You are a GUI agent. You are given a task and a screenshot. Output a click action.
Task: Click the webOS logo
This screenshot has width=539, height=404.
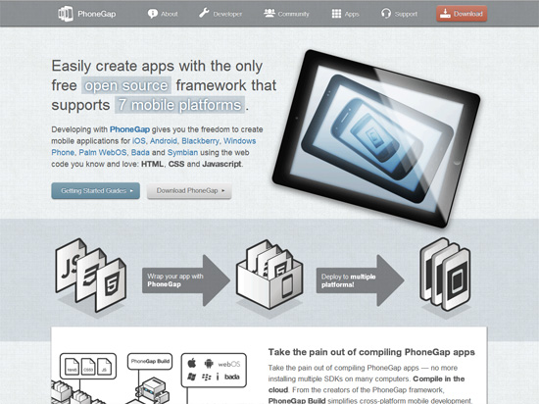(x=229, y=364)
